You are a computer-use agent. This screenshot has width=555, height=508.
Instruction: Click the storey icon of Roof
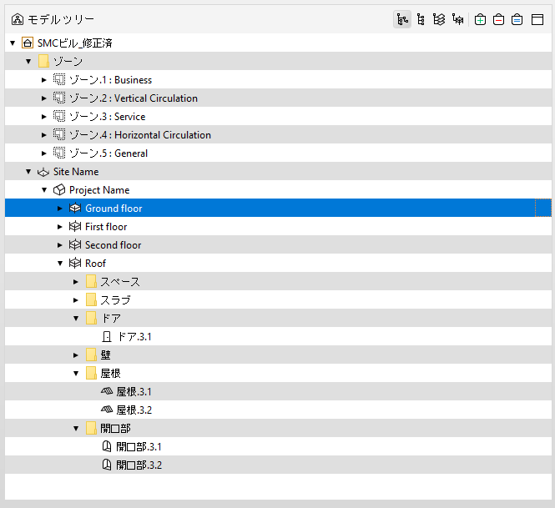point(75,264)
